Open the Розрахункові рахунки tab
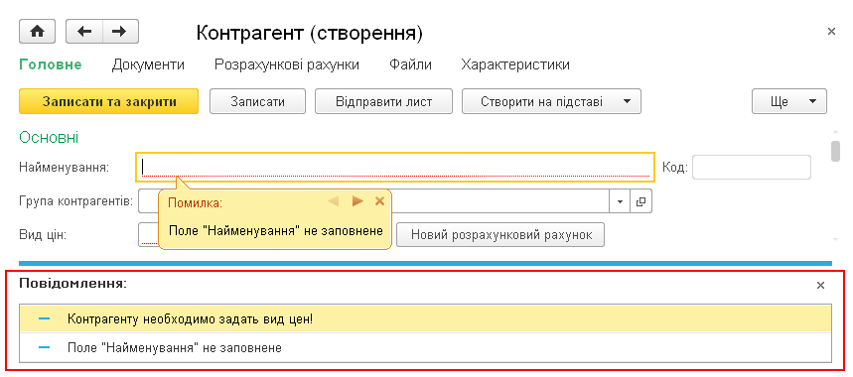 287,64
